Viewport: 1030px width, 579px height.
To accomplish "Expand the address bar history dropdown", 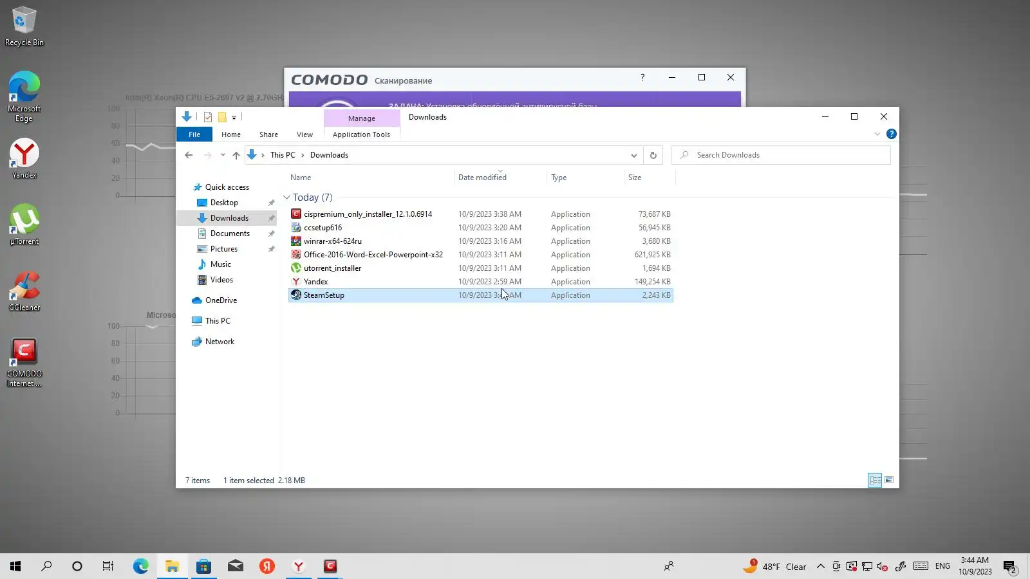I will pyautogui.click(x=634, y=155).
